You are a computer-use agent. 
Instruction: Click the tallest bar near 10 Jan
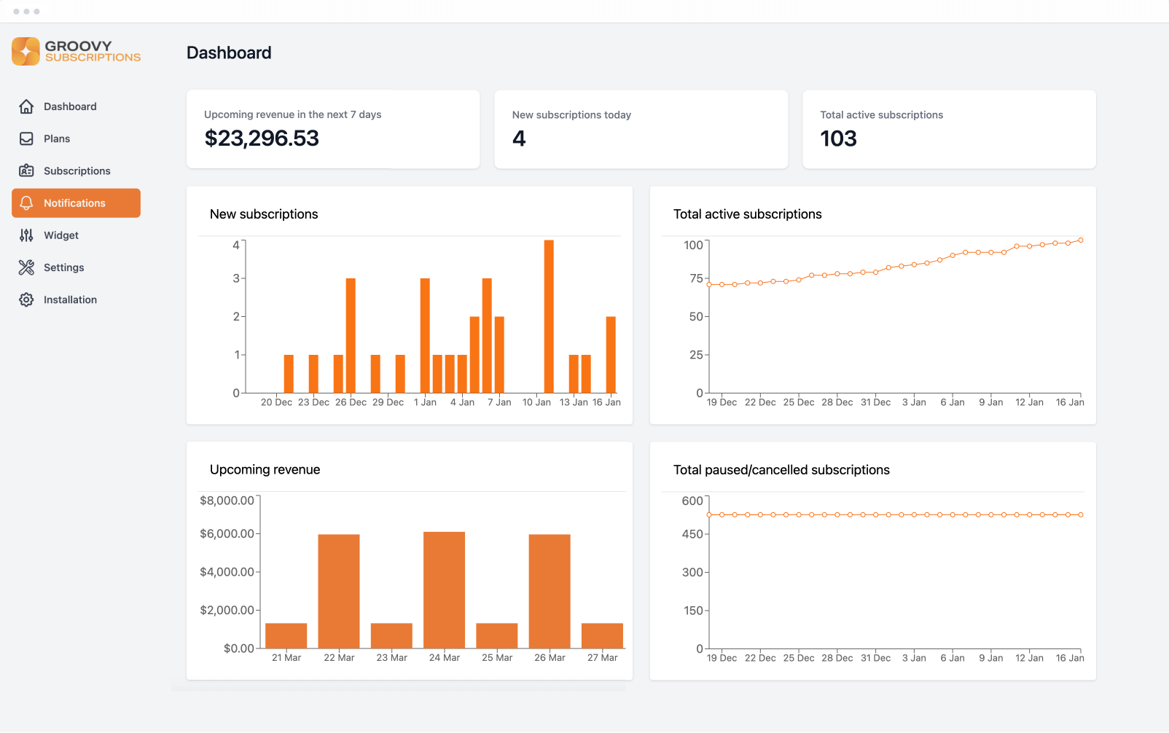(x=549, y=316)
